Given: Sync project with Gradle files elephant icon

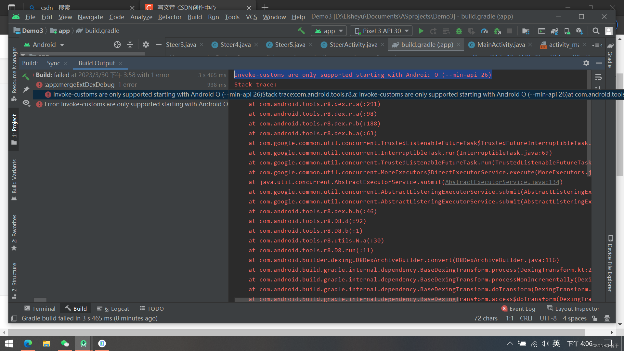Looking at the screenshot, I should coord(554,31).
